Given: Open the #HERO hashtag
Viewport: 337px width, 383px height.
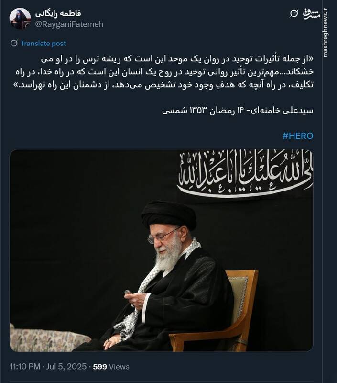Looking at the screenshot, I should 298,136.
